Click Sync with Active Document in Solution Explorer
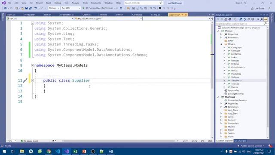 (x=241, y=19)
